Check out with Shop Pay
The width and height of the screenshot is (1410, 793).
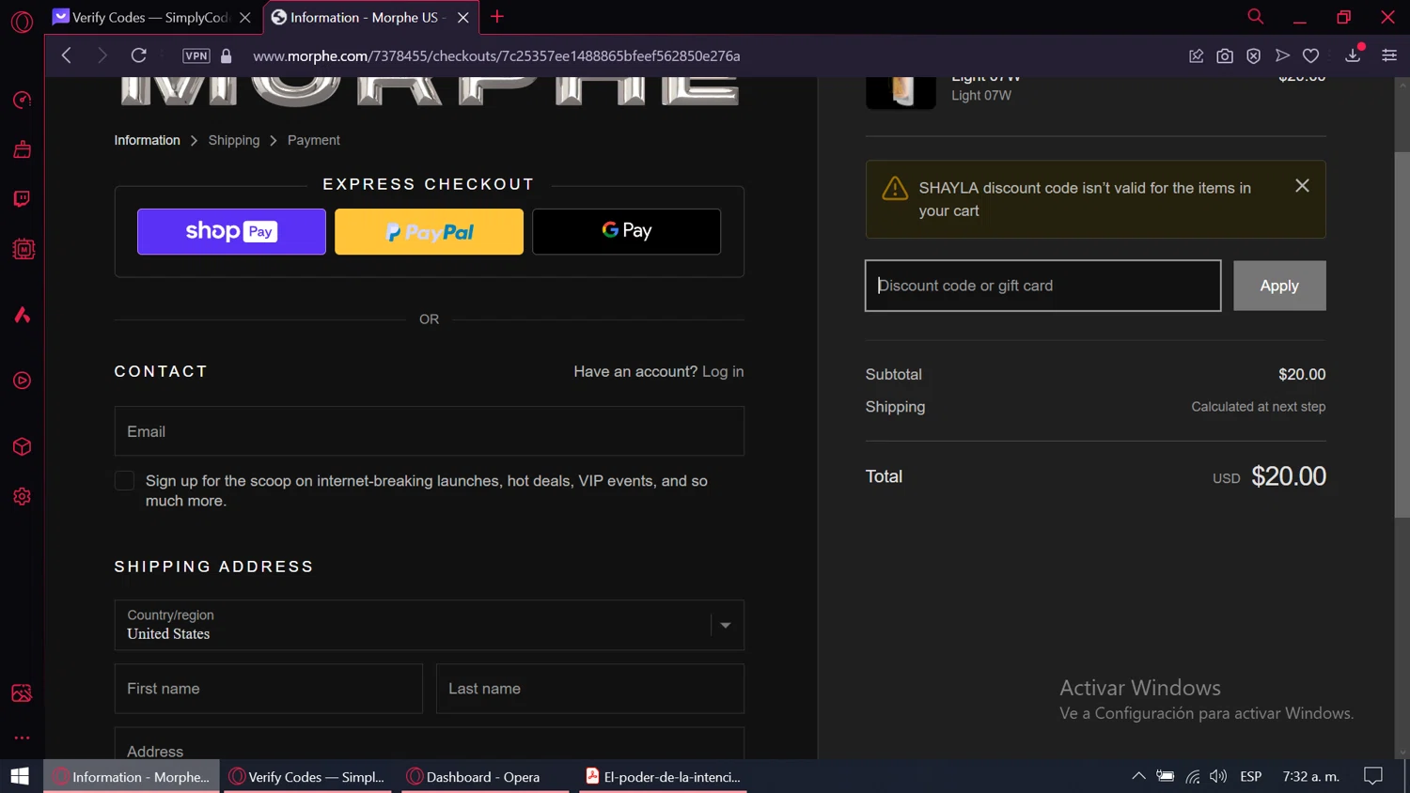tap(231, 231)
